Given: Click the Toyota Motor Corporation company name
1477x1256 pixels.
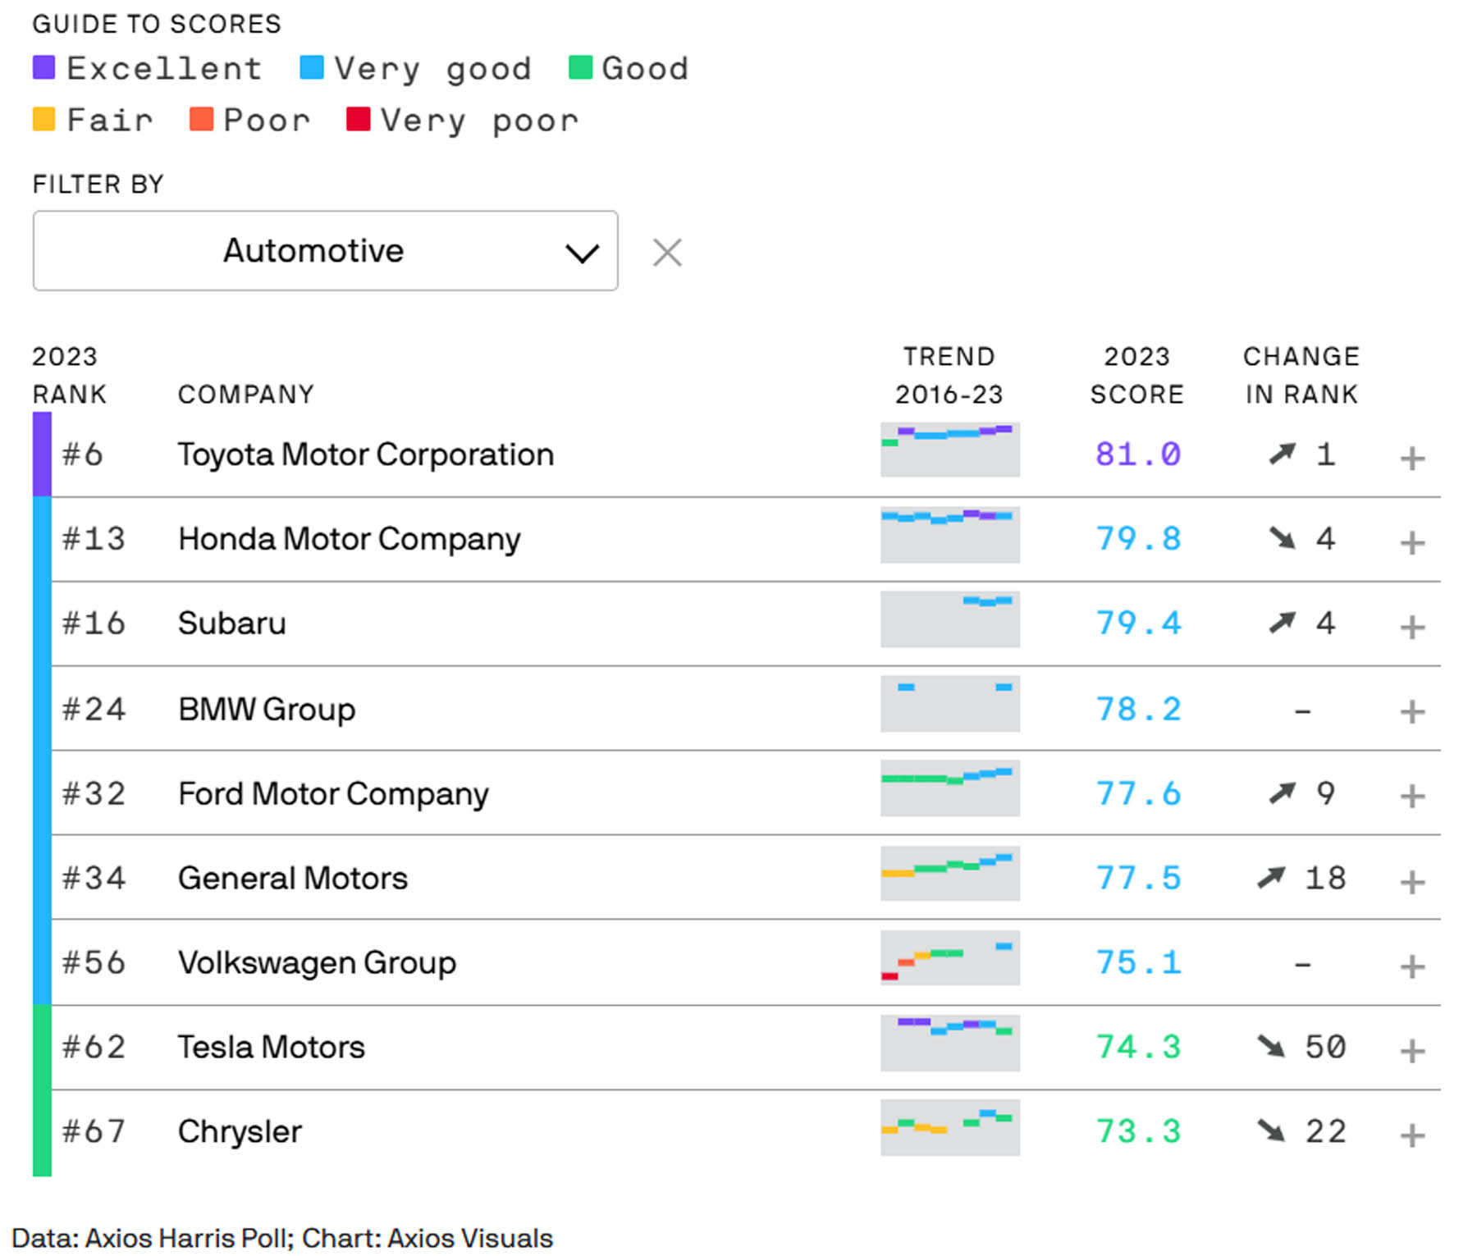Looking at the screenshot, I should tap(365, 454).
